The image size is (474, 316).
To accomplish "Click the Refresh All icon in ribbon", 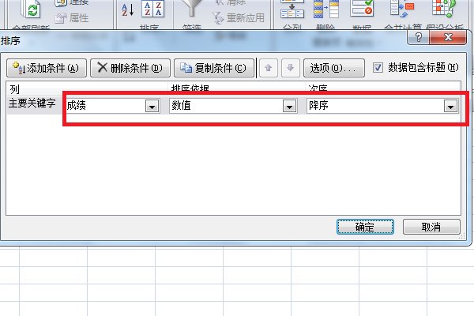I will tap(30, 9).
